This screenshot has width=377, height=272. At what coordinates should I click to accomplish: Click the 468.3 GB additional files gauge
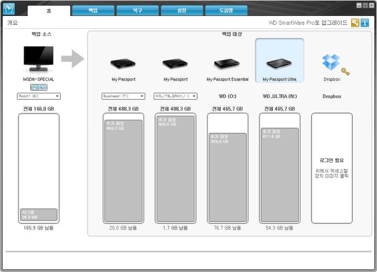(x=123, y=170)
